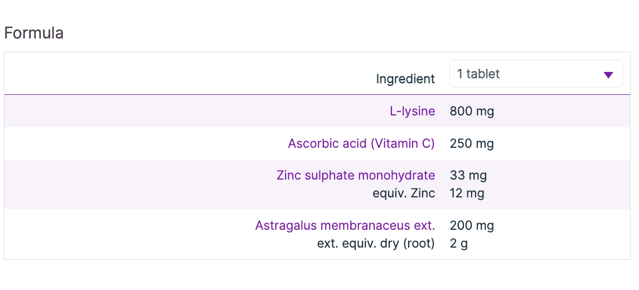
Task: Click the Formula section heading
Action: point(33,33)
